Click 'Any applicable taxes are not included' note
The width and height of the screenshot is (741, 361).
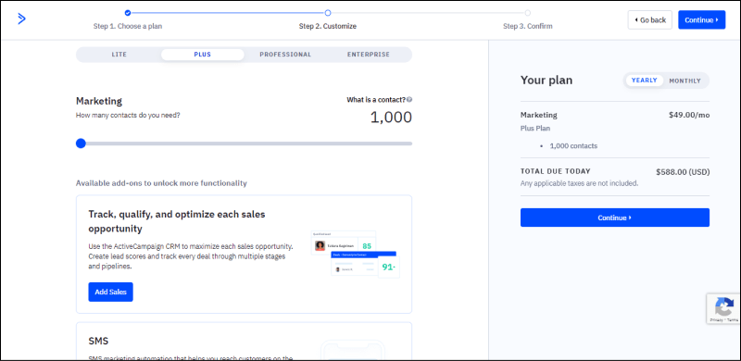pos(580,183)
